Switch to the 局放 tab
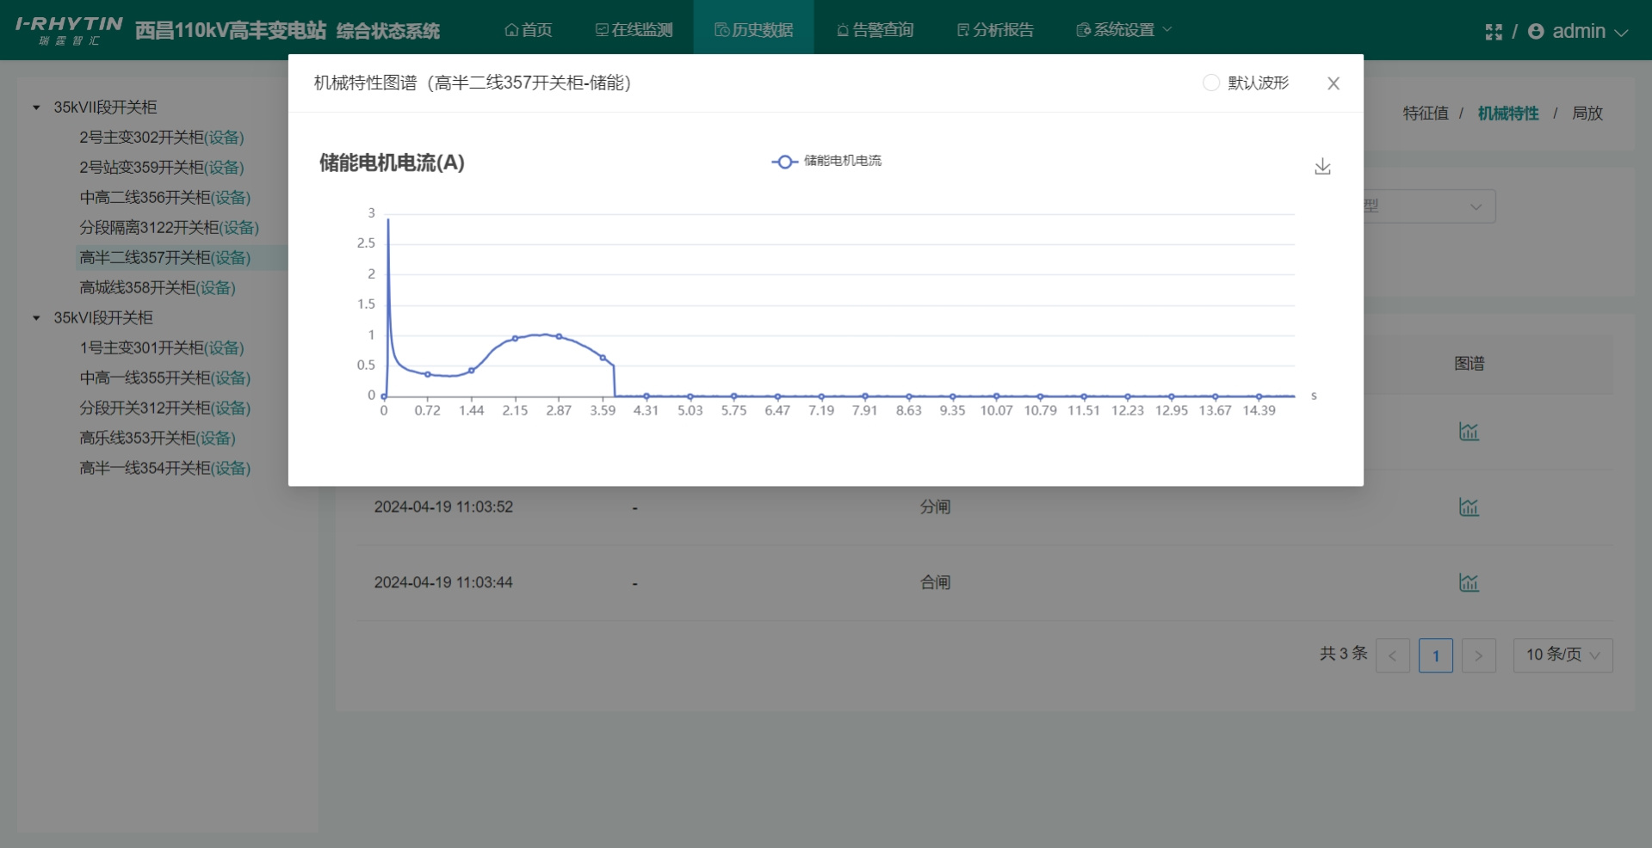 pos(1587,114)
